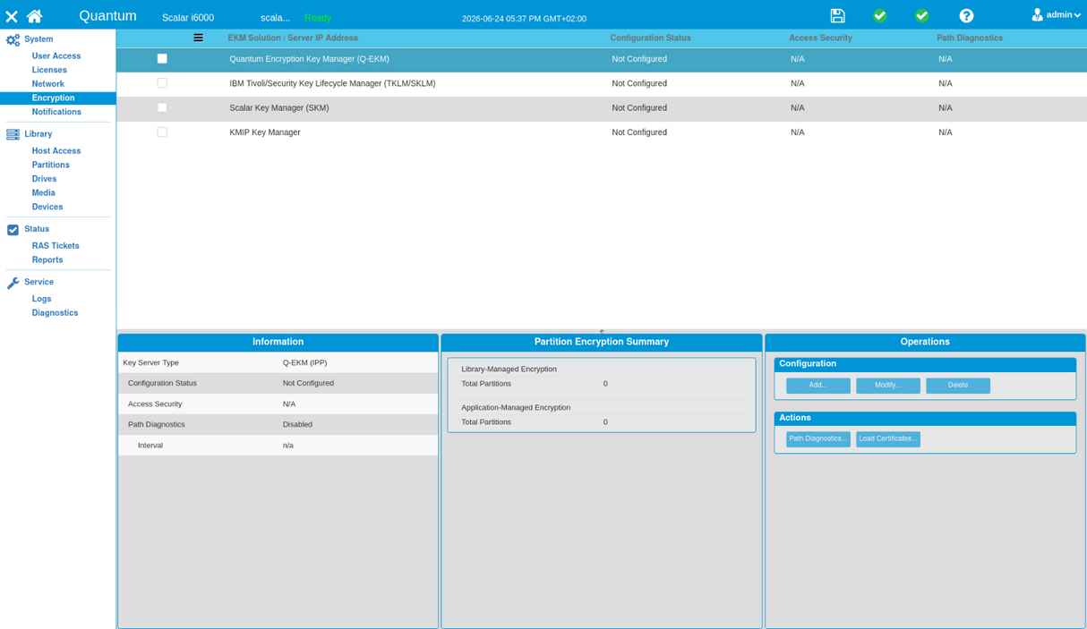This screenshot has height=629, width=1087.
Task: Open Drives in the sidebar
Action: [45, 179]
